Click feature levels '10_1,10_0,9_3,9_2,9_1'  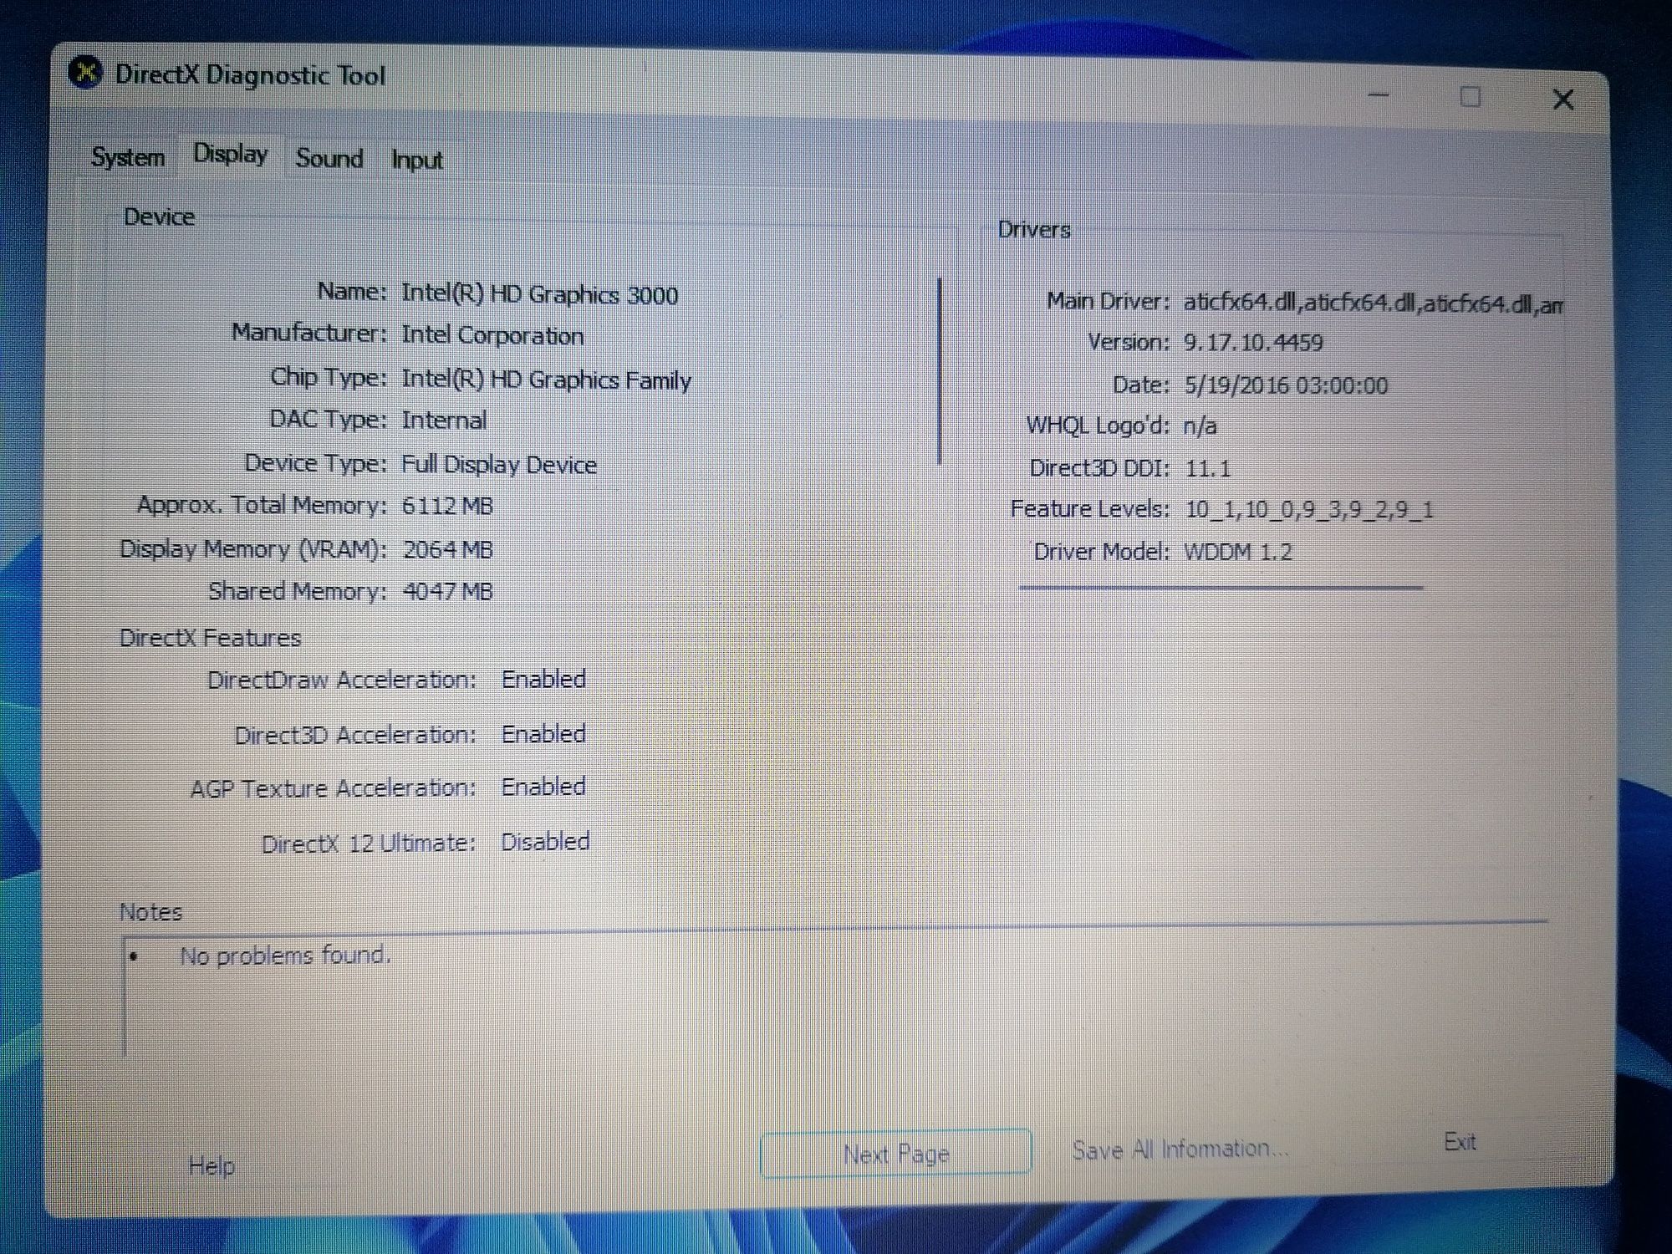(x=1309, y=509)
